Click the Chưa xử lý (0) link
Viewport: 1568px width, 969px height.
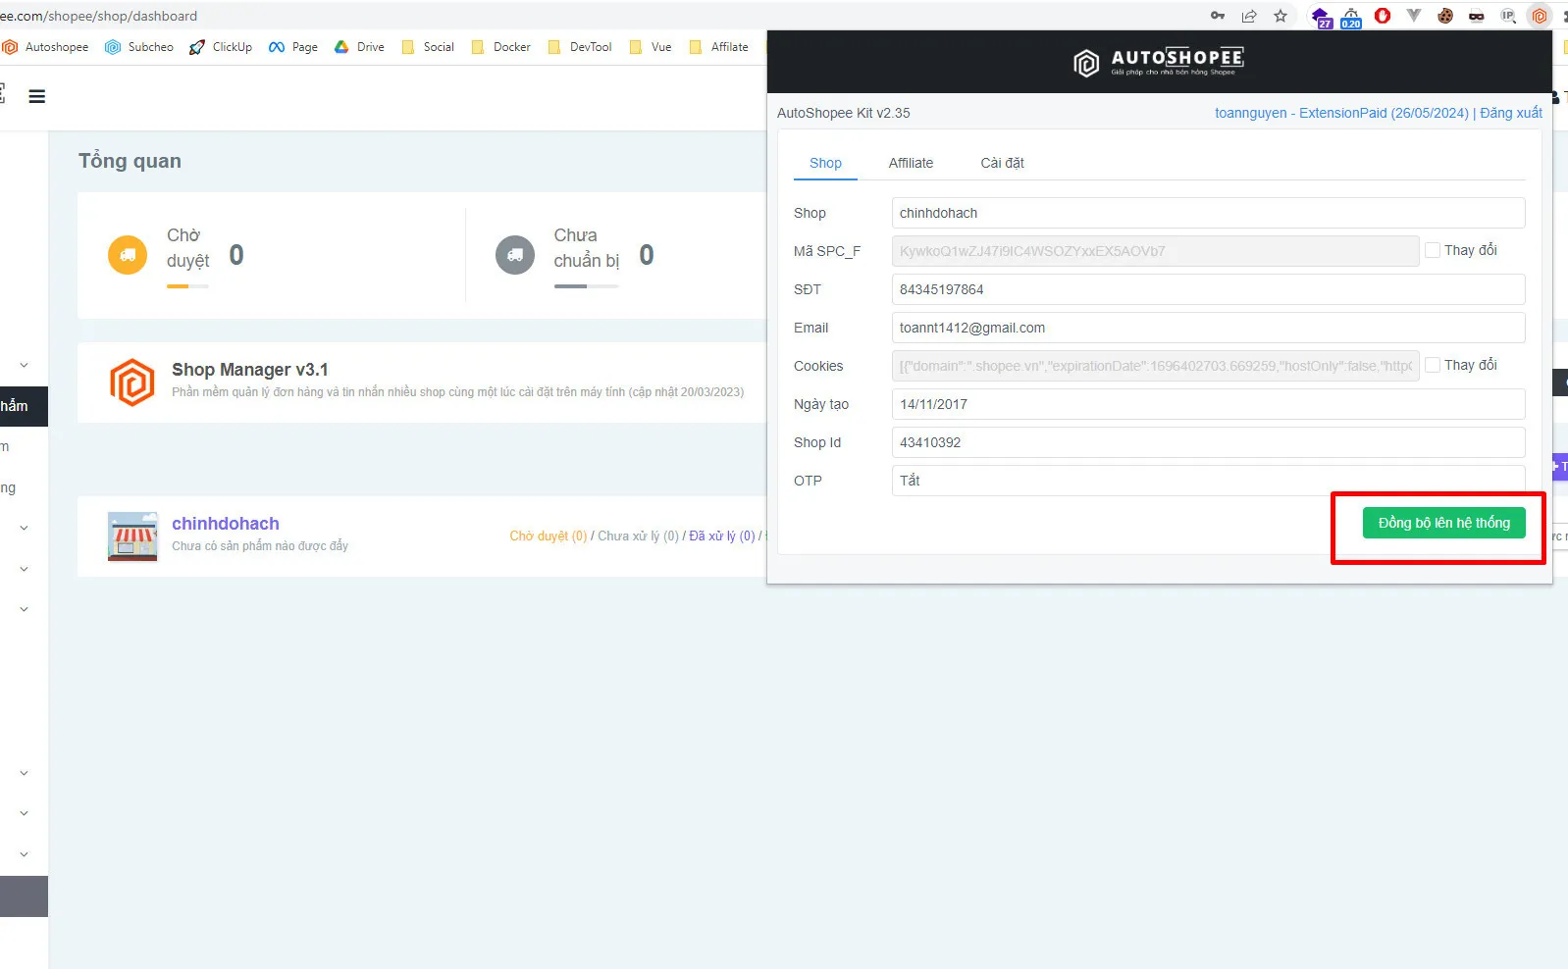coord(638,536)
